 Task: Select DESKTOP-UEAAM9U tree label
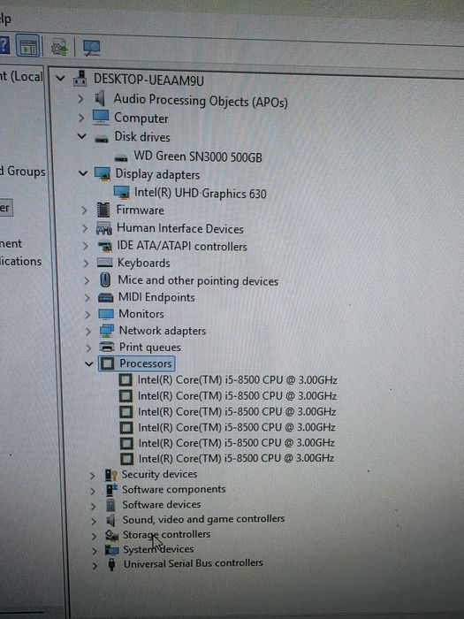(148, 80)
